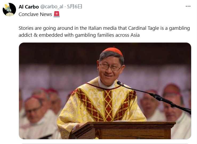
Task: Click the red siren emoji
Action: pyautogui.click(x=57, y=14)
